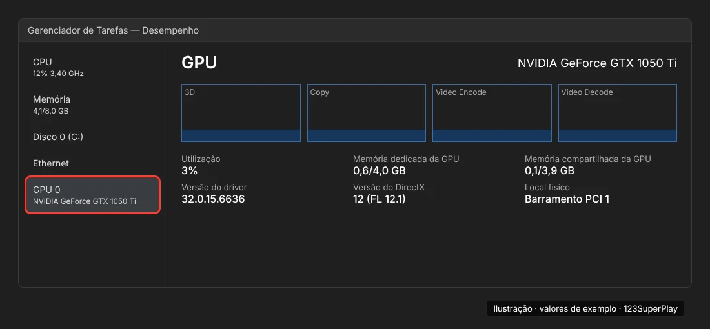The height and width of the screenshot is (329, 710).
Task: Click Memória compartilhada da GPU label
Action: click(x=588, y=159)
